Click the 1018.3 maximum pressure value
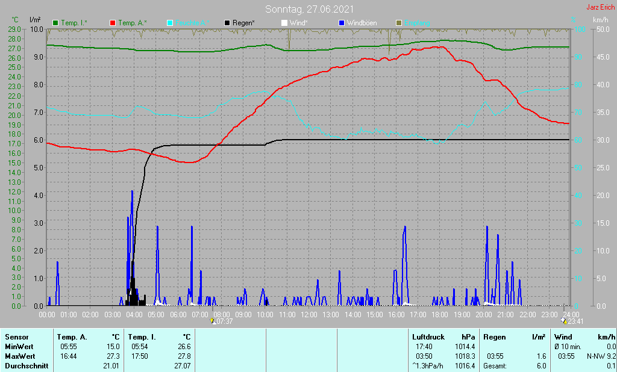The image size is (617, 372). pos(465,356)
